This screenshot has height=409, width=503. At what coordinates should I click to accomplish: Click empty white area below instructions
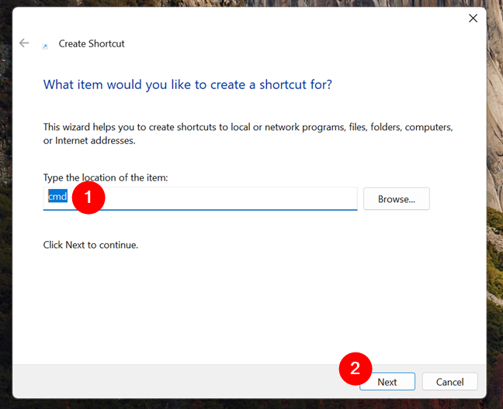[x=248, y=304]
